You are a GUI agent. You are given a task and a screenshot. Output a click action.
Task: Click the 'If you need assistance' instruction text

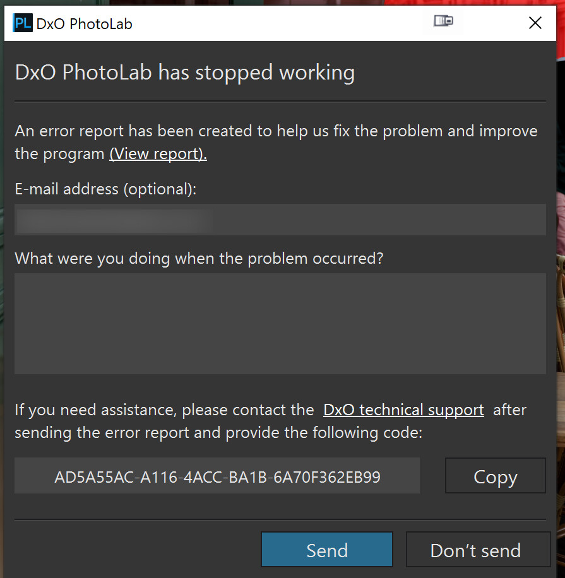pyautogui.click(x=164, y=410)
